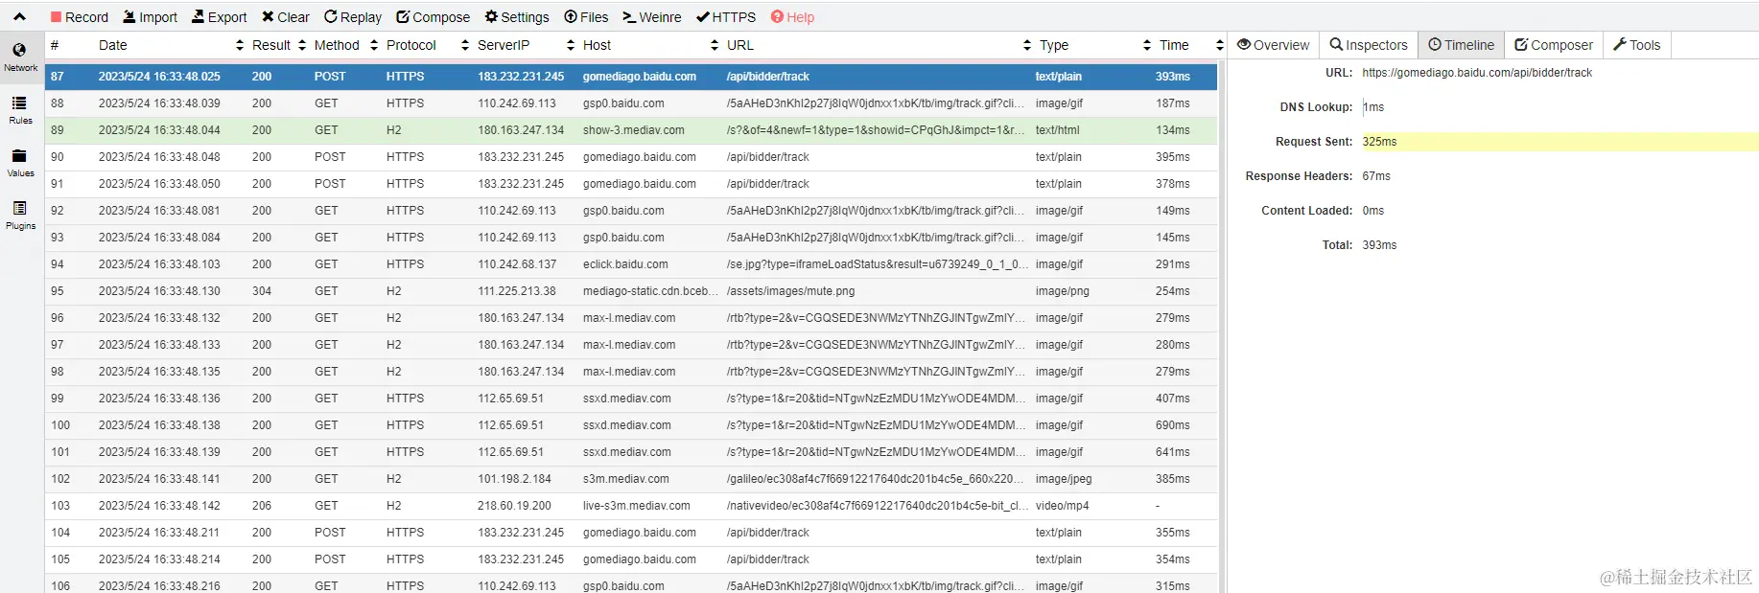
Task: Switch to the Overview tab
Action: [1273, 45]
